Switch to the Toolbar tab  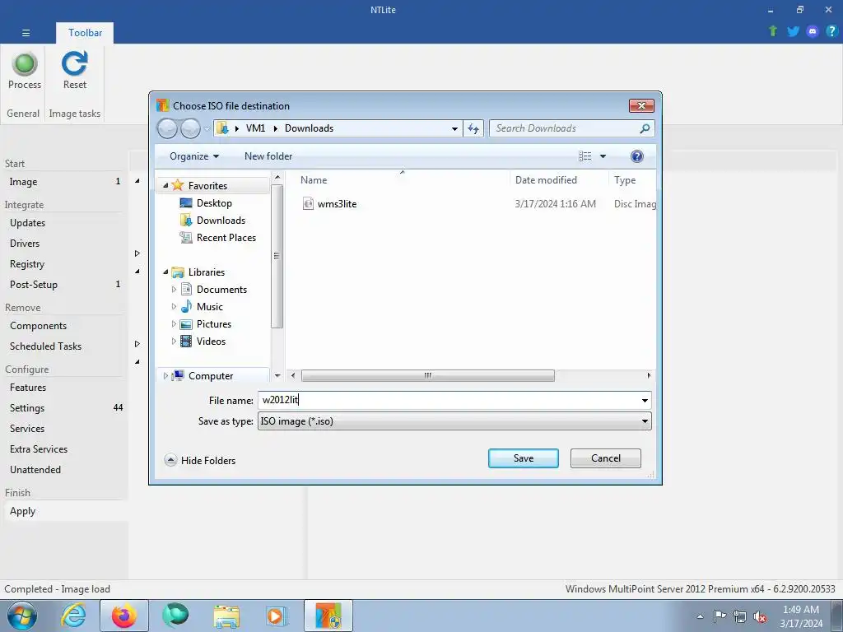(85, 33)
